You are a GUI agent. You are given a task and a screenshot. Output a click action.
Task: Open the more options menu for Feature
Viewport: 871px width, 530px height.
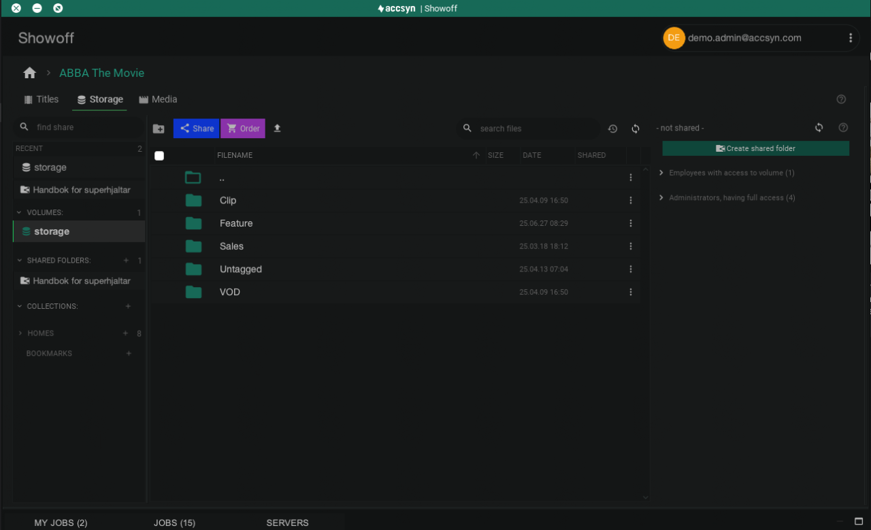pyautogui.click(x=631, y=223)
